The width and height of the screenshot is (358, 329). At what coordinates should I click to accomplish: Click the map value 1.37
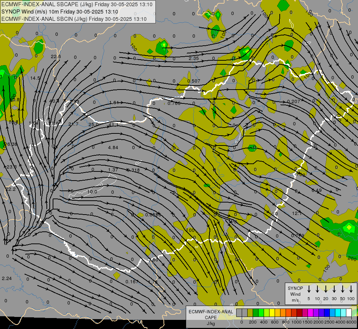113,170
